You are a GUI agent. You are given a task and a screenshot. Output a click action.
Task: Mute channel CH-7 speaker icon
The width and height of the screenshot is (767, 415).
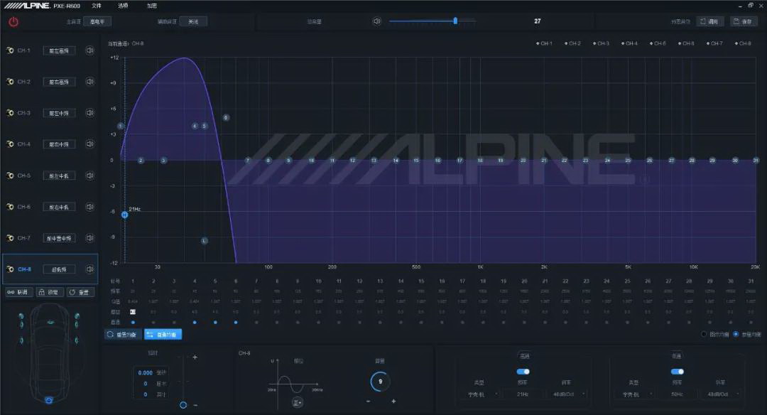pos(89,238)
